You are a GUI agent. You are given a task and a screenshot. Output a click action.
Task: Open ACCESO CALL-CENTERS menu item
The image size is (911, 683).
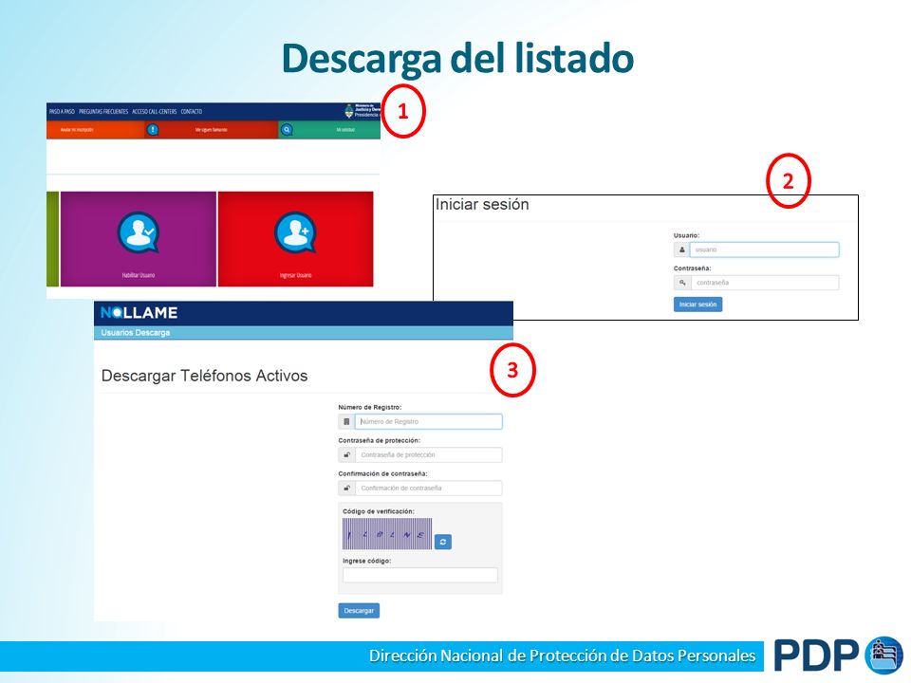point(154,112)
